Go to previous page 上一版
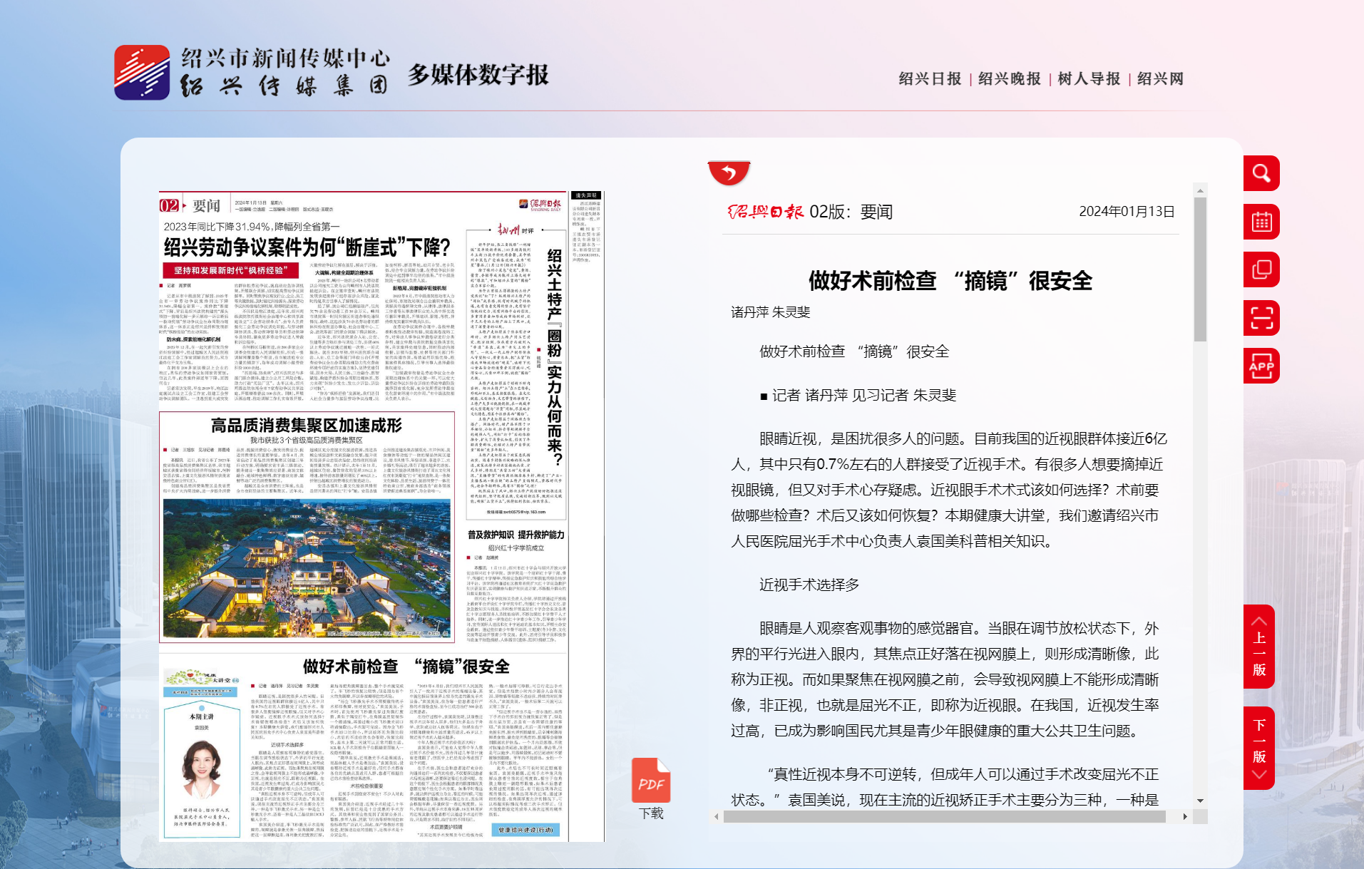1364x869 pixels. [x=1259, y=647]
